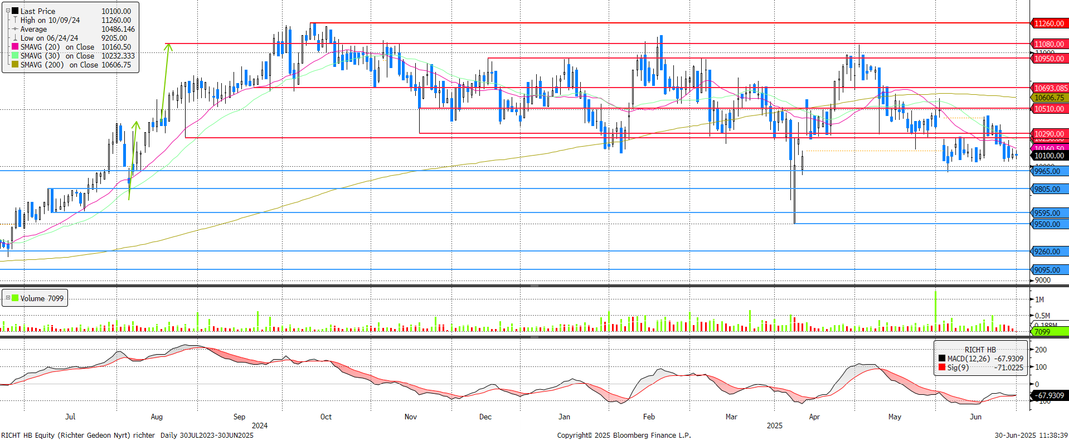Click the Apr month label on time axis
The height and width of the screenshot is (440, 1069).
tap(814, 417)
